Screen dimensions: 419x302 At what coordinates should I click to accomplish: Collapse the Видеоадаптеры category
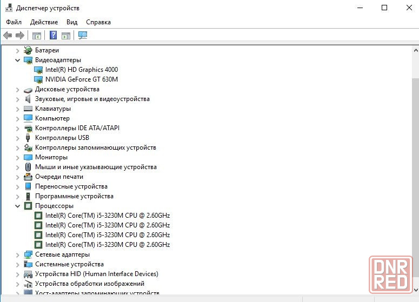coord(18,60)
